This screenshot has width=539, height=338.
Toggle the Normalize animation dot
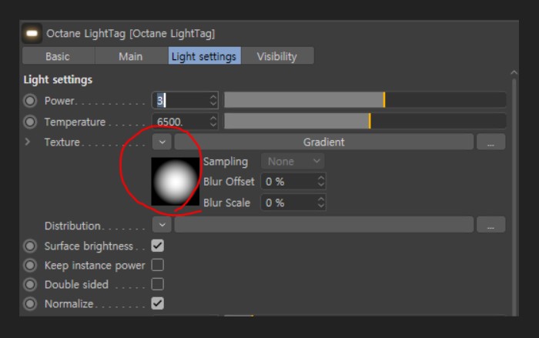[30, 303]
